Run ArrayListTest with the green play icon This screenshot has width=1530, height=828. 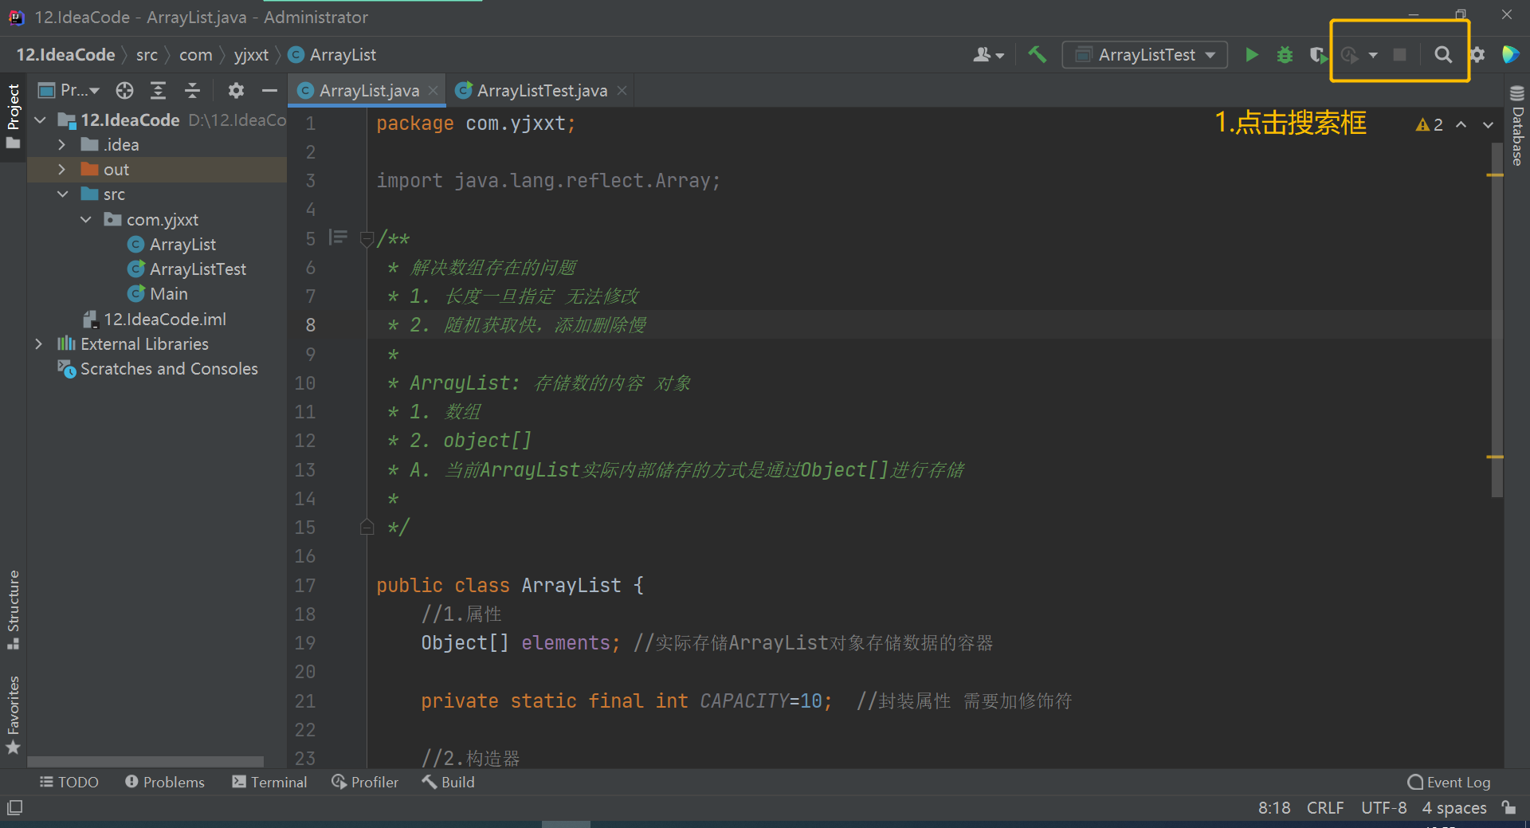point(1252,55)
